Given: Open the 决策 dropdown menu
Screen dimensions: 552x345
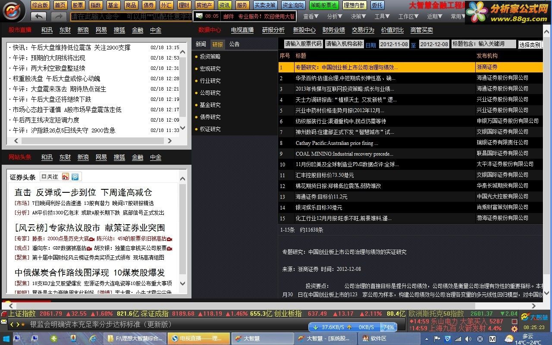Looking at the screenshot, I should click(358, 16).
